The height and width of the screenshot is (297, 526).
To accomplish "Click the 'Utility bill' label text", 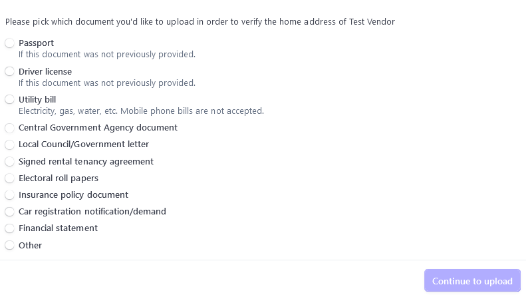I will tap(37, 99).
